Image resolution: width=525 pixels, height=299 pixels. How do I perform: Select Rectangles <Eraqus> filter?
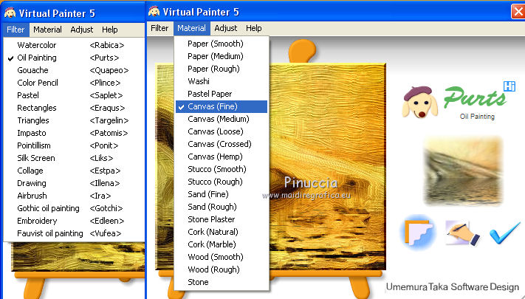click(74, 108)
